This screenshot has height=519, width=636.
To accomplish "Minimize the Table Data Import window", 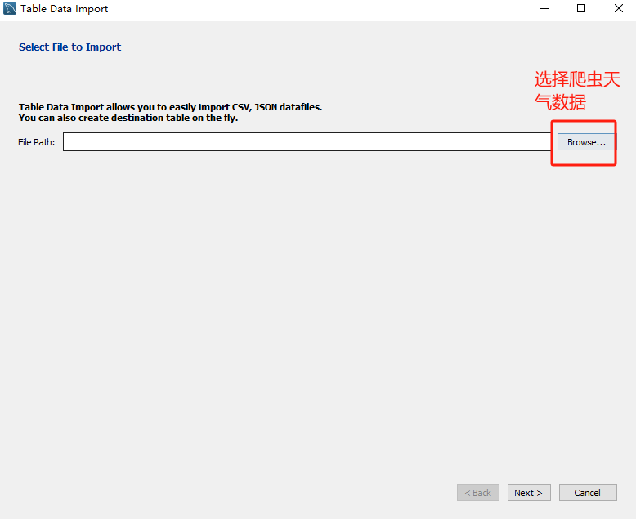I will [x=544, y=8].
